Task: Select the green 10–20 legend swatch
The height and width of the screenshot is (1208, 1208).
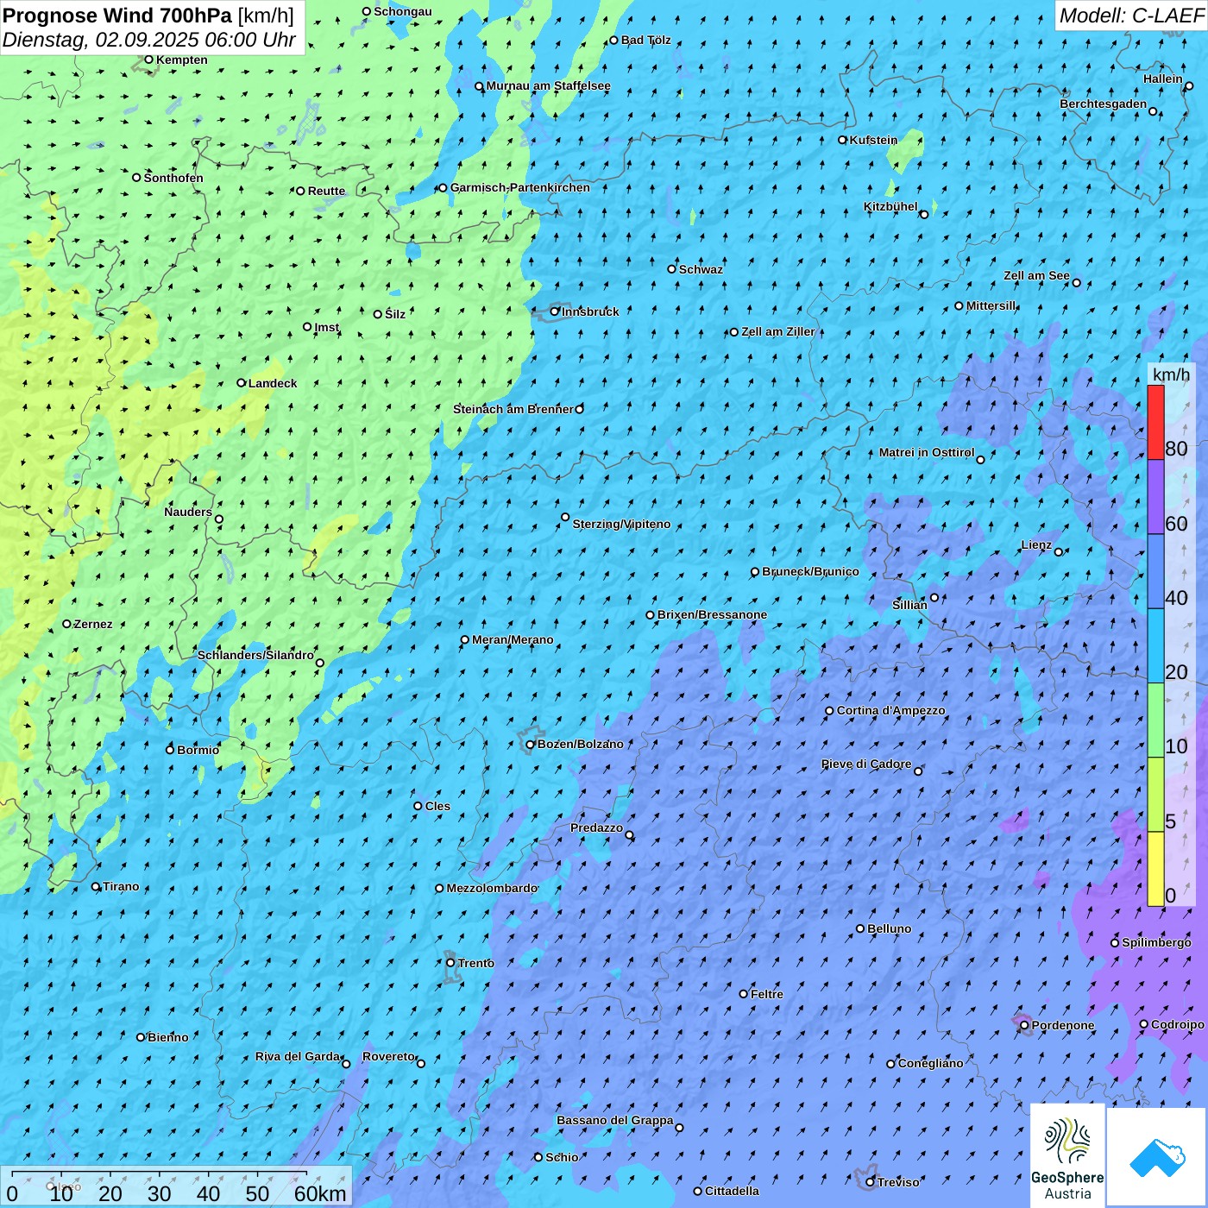Action: (1155, 720)
